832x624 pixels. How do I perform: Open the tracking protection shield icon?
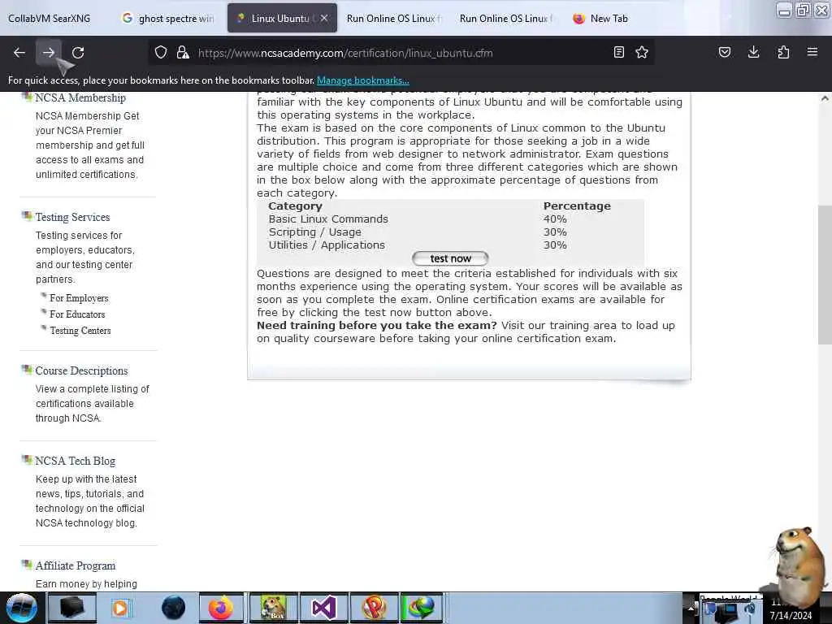(161, 53)
